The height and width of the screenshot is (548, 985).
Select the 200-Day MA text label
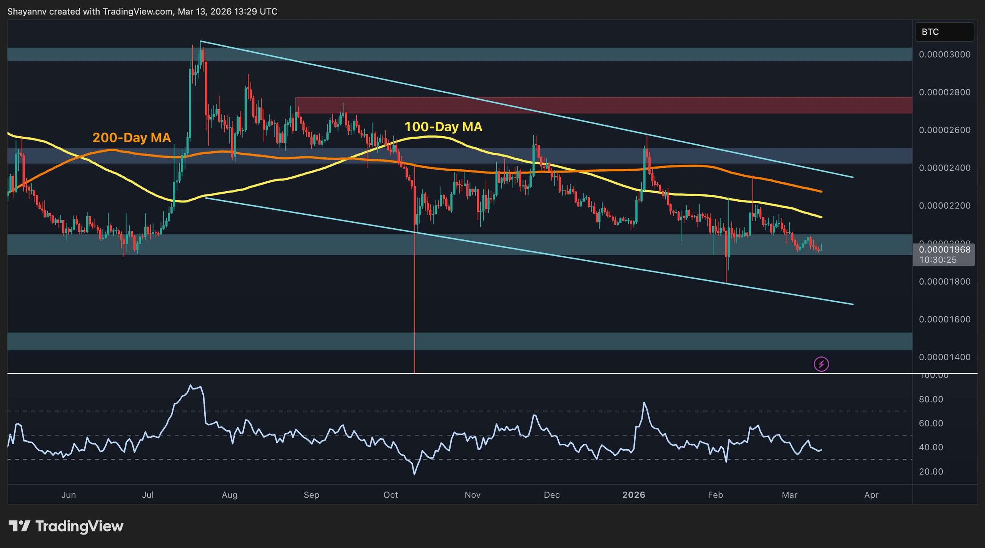132,137
